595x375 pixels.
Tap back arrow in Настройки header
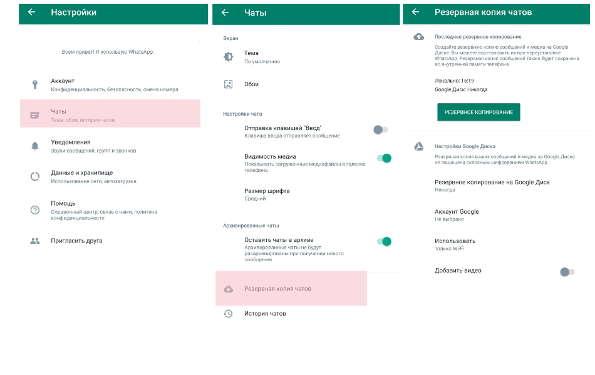point(32,12)
